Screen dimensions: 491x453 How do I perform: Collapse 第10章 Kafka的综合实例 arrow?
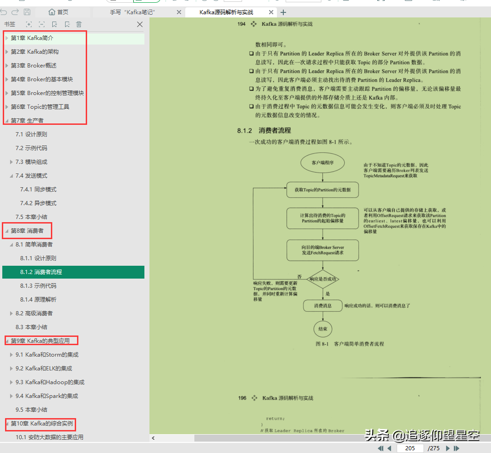[7, 424]
